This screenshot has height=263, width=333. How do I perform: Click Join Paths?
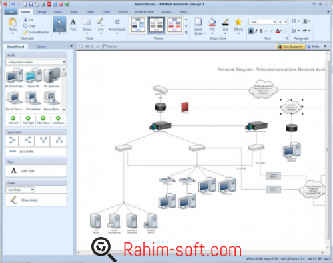pyautogui.click(x=22, y=152)
